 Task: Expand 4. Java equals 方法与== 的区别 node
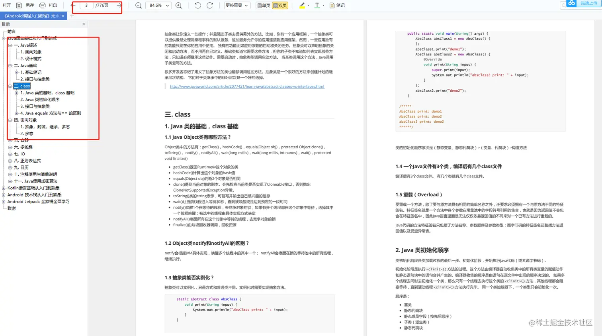tap(16, 113)
